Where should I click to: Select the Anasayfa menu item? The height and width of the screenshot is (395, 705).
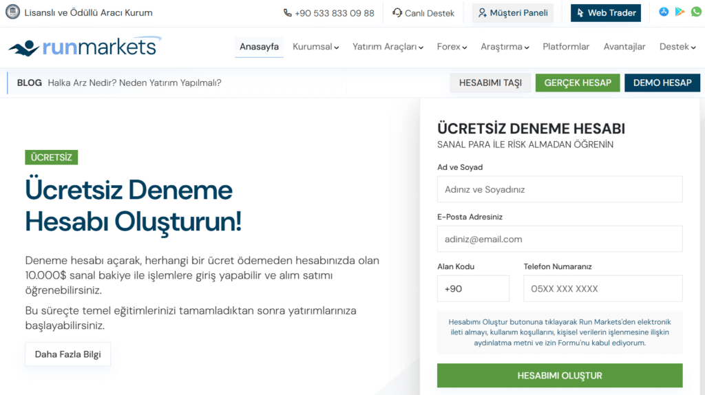(x=259, y=47)
